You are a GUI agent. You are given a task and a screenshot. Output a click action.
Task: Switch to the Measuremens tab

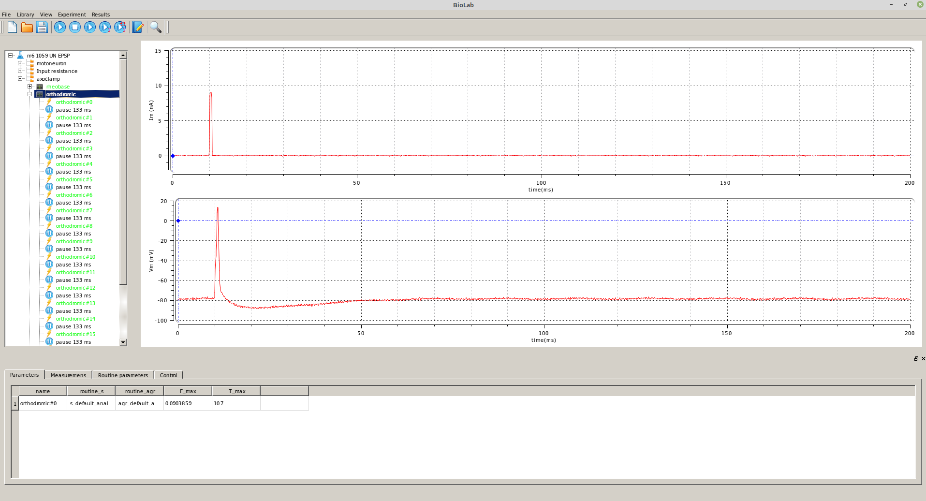pos(68,375)
